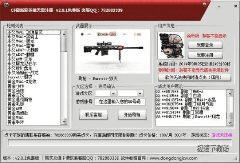
Task: Close the CF tool window
Action: (x=236, y=6)
